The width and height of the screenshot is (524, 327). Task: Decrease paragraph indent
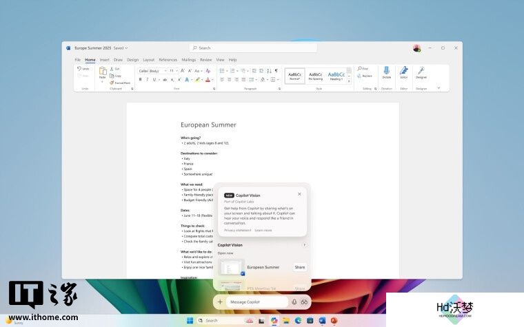click(254, 71)
